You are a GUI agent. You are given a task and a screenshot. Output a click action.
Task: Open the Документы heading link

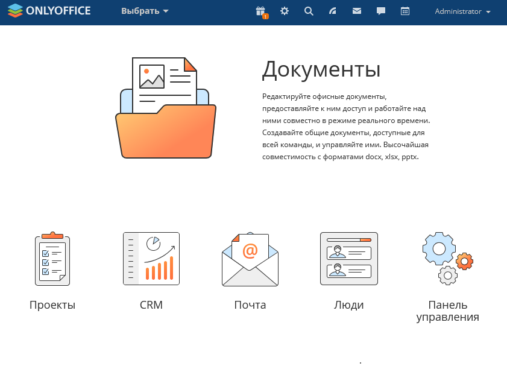[321, 69]
